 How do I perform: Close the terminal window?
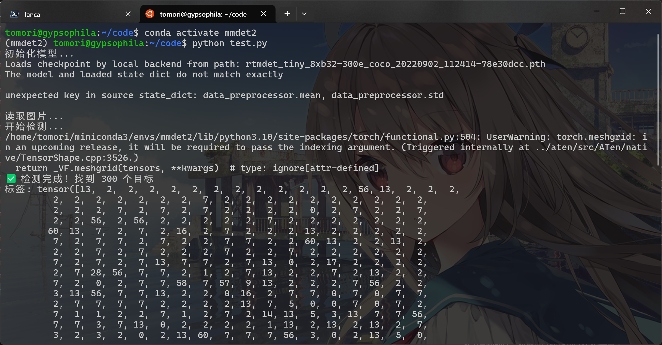coord(648,11)
